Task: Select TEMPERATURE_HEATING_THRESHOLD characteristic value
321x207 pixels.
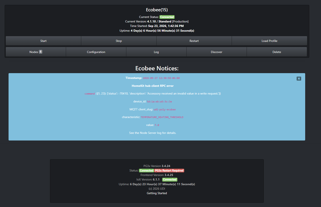Action: tap(162, 117)
